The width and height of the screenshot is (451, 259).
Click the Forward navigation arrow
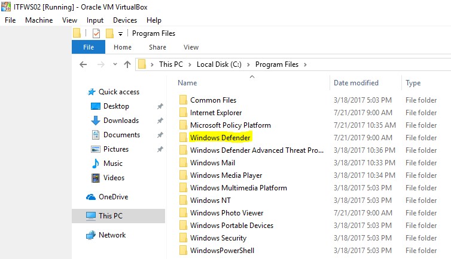tap(100, 64)
